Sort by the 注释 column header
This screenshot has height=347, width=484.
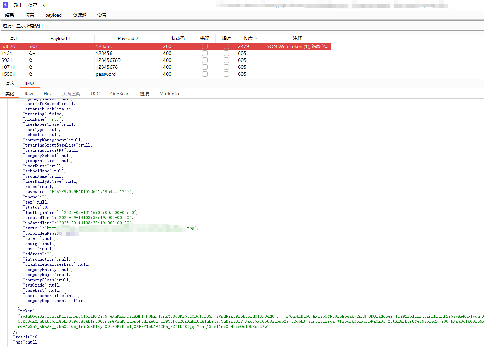297,38
